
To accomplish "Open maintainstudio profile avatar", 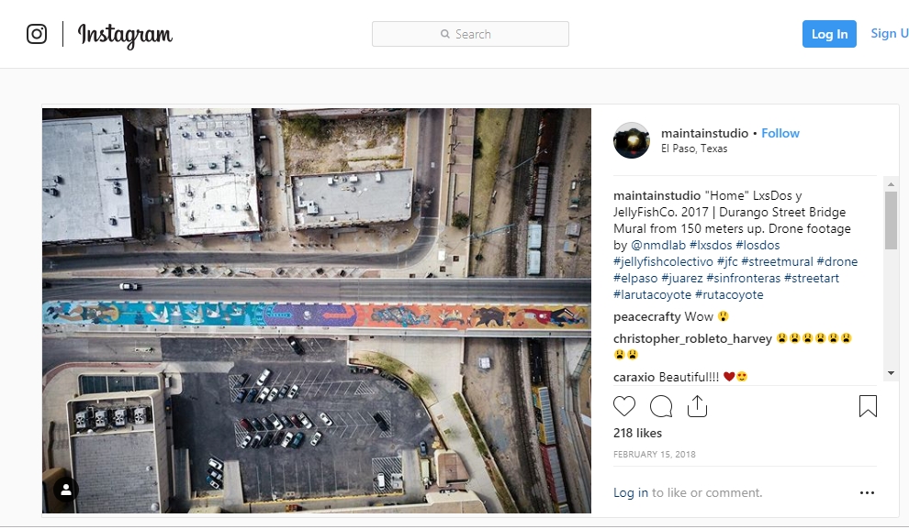I will tap(632, 140).
